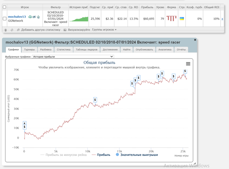Click the 25,596 games count value
This screenshot has width=229, height=169.
[95, 19]
